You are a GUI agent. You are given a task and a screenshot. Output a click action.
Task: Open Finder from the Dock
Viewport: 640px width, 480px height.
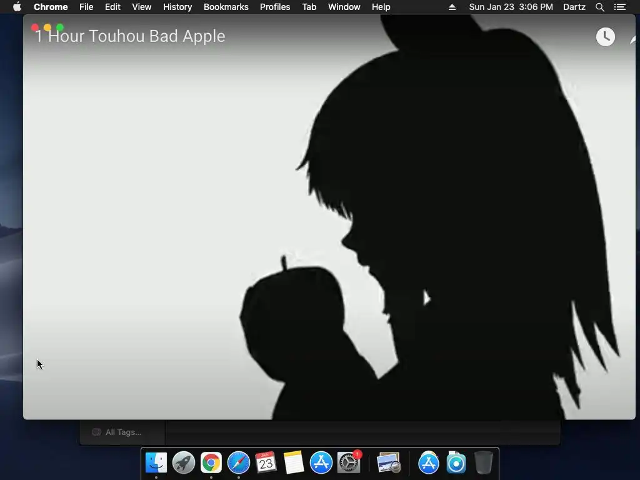click(x=156, y=463)
